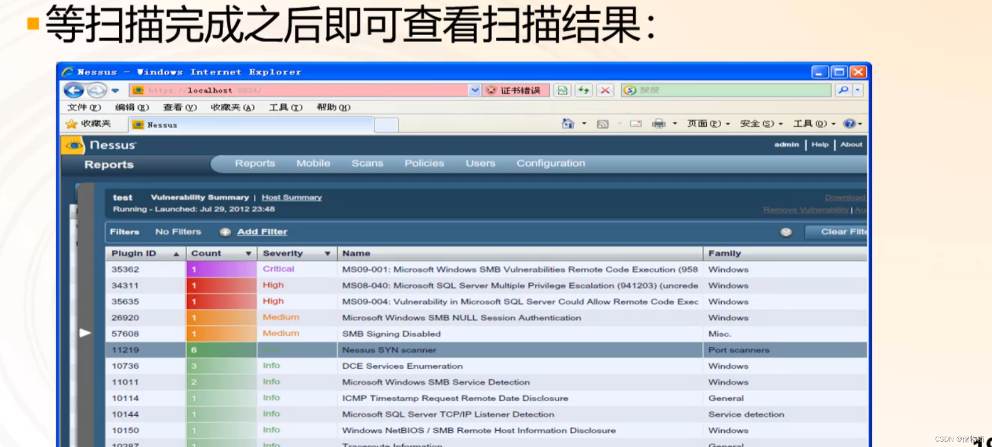The height and width of the screenshot is (447, 992).
Task: Click the certificate error warning badge
Action: [x=515, y=90]
